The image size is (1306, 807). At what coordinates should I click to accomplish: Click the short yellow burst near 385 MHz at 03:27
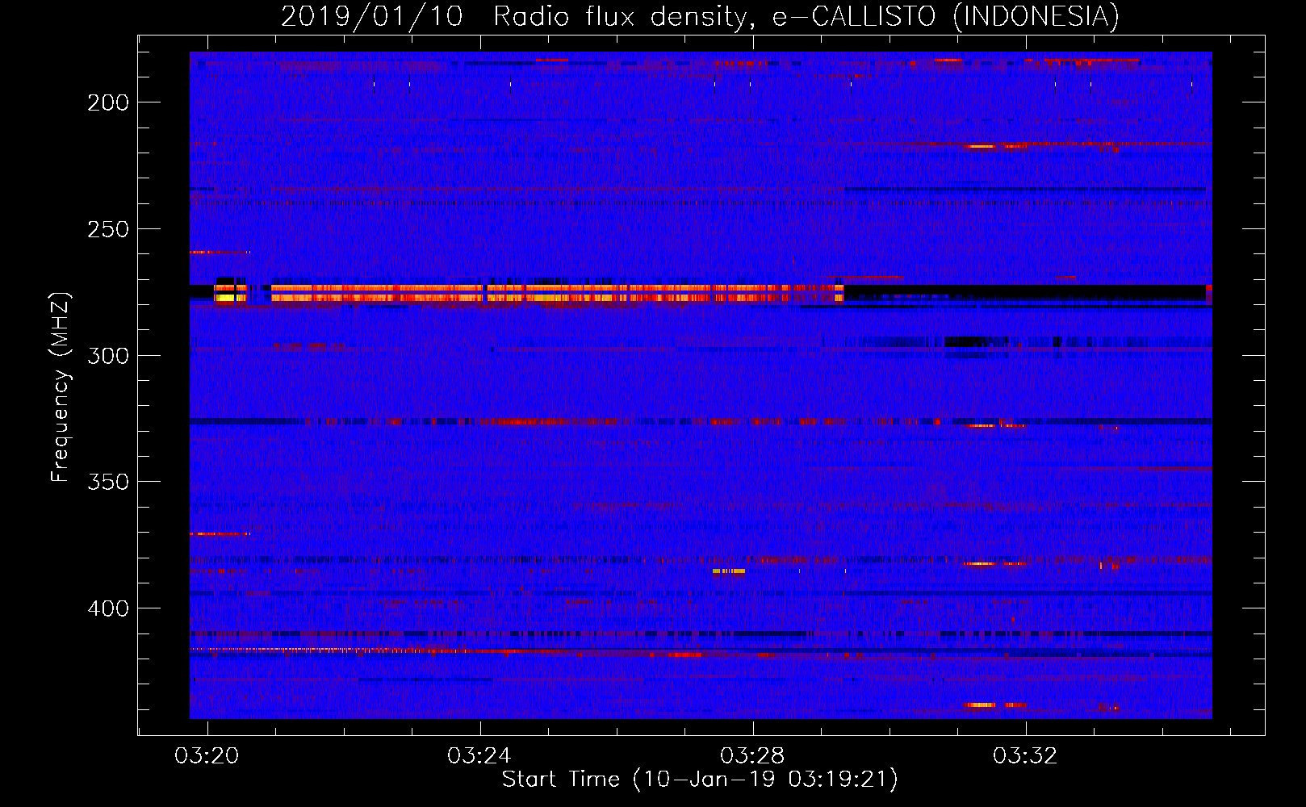[729, 571]
